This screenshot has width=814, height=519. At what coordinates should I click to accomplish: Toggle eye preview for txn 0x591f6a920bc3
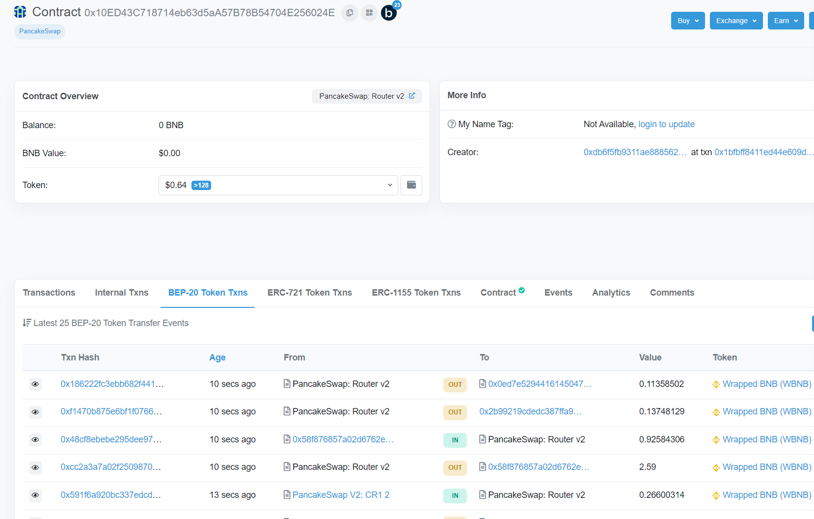click(x=35, y=495)
